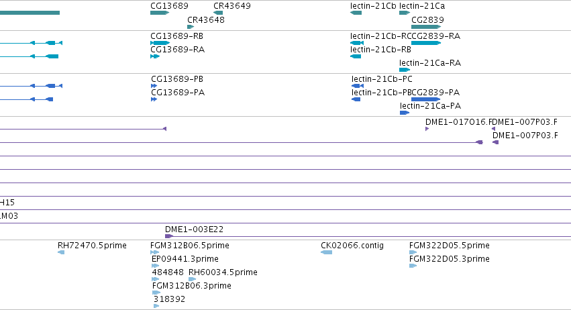The image size is (571, 310).
Task: Click the CK02066.contig arrow glyph
Action: [x=326, y=252]
